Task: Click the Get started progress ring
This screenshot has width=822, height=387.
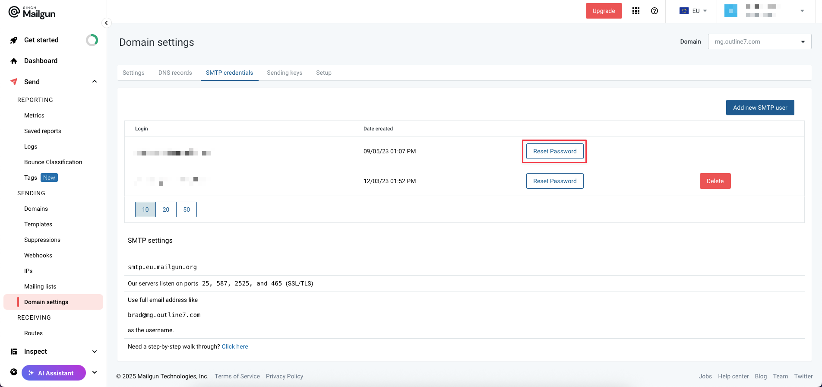Action: pos(92,40)
